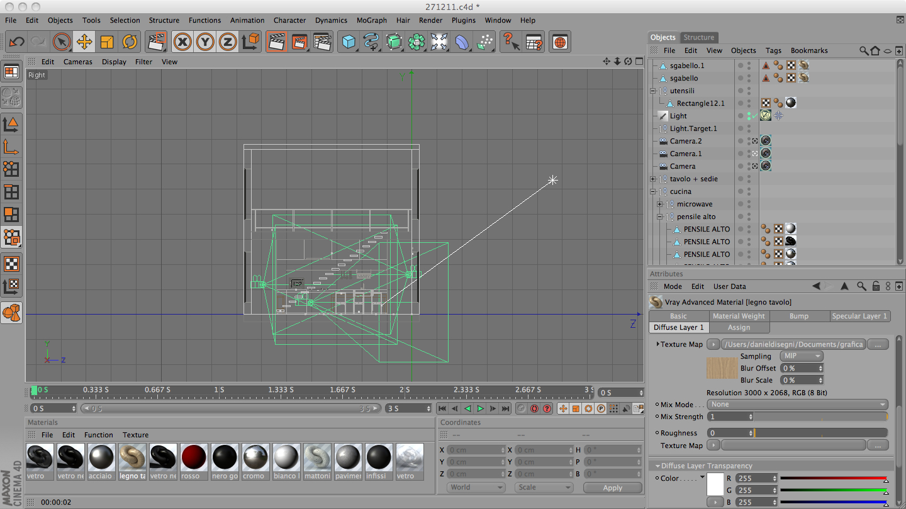This screenshot has height=509, width=906.
Task: Select the Move tool in top toolbar
Action: [x=84, y=42]
